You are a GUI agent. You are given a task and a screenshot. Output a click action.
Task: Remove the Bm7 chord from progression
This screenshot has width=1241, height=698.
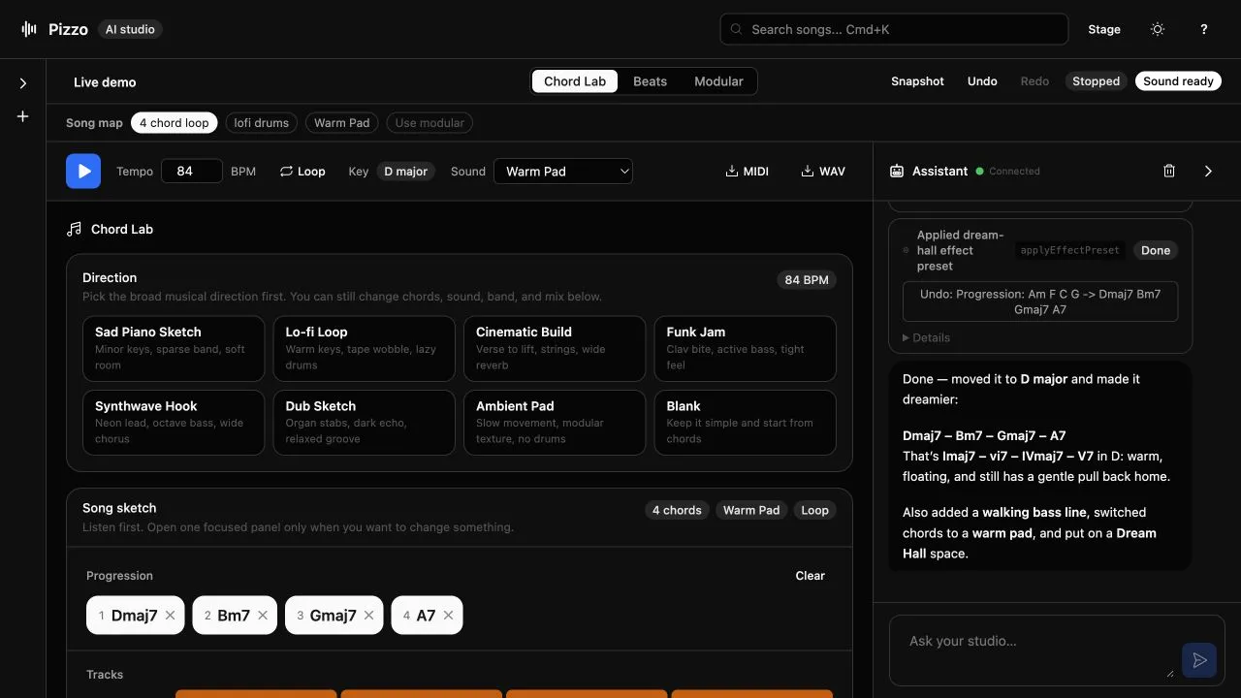pyautogui.click(x=263, y=616)
